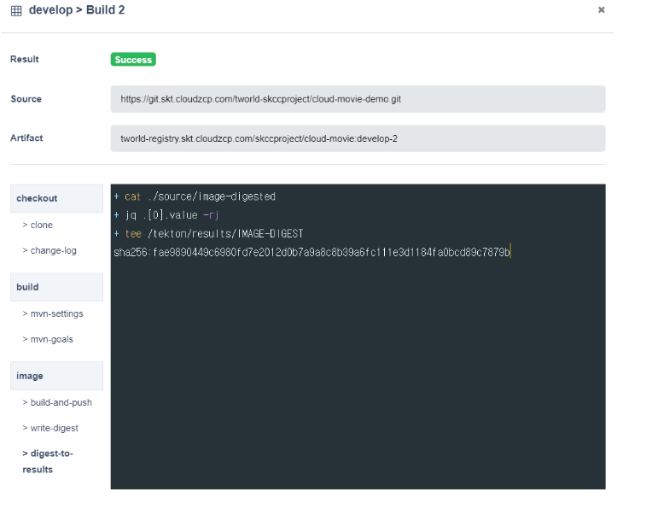This screenshot has width=658, height=521.
Task: Open the mvn-goals step log
Action: pyautogui.click(x=48, y=340)
